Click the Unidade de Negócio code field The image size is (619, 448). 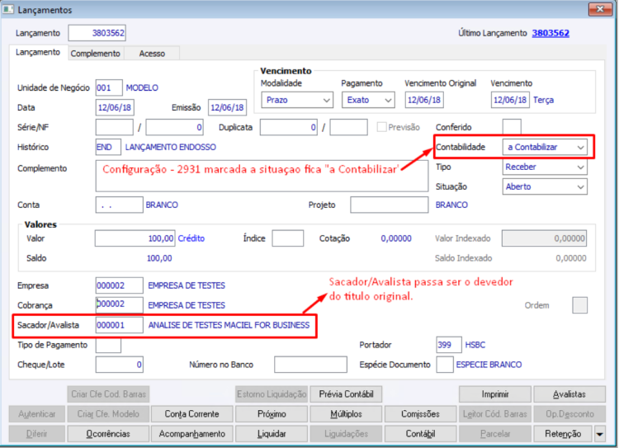[x=109, y=87]
